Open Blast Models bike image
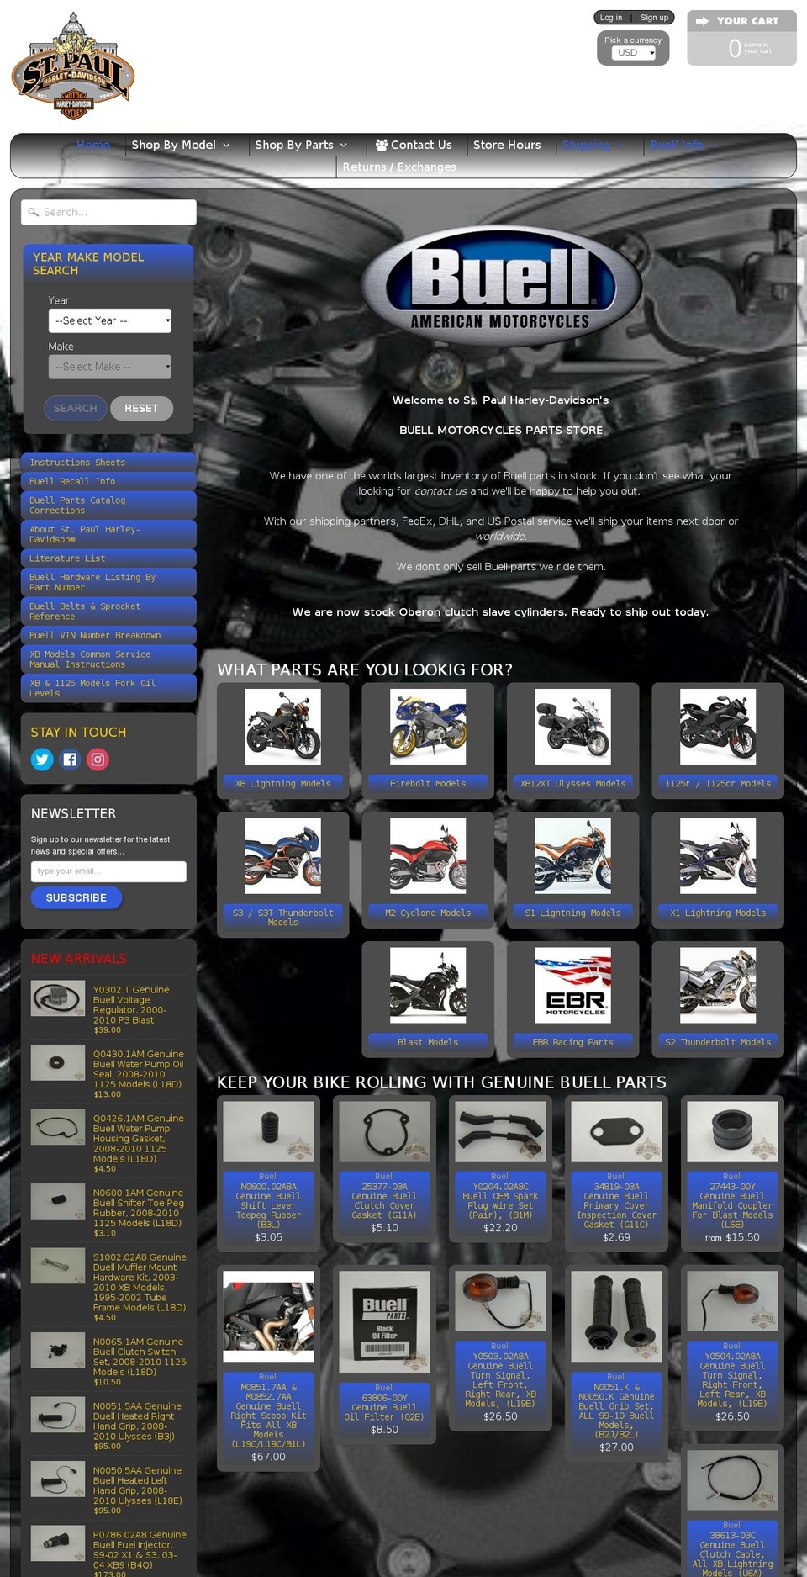Screen dimensions: 807x1577 click(428, 986)
